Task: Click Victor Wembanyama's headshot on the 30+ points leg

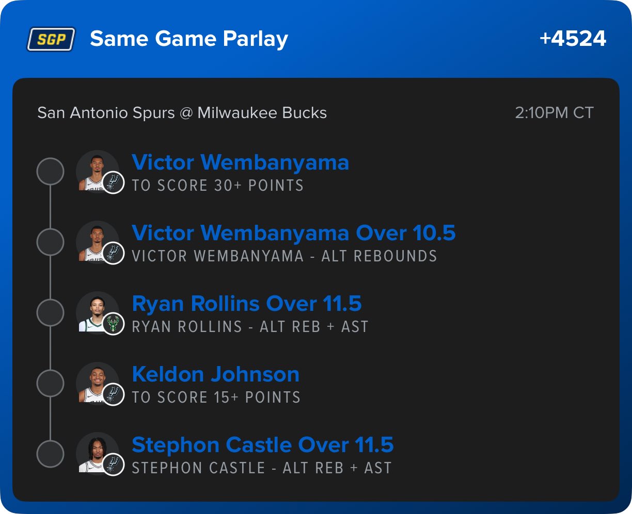Action: click(x=94, y=170)
